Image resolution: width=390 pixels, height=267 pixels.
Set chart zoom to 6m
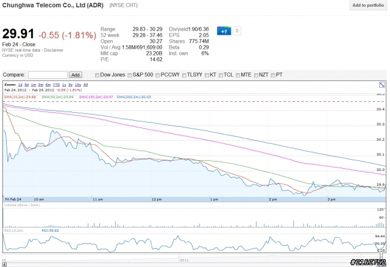point(48,85)
